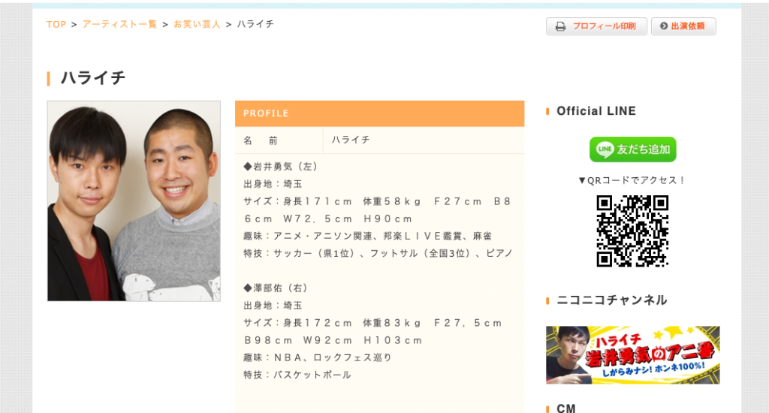Click 澤部's skill line バスケットボール
The width and height of the screenshot is (769, 413).
297,375
